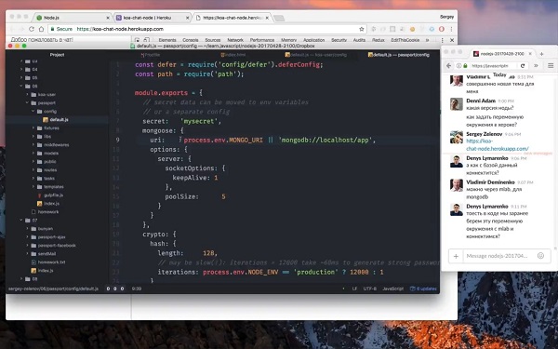Expand the middlewares folder

[33, 144]
